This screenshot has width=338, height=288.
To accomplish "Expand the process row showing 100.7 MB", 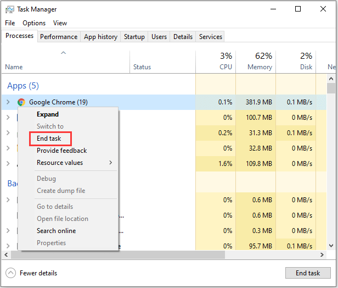I will [x=8, y=117].
